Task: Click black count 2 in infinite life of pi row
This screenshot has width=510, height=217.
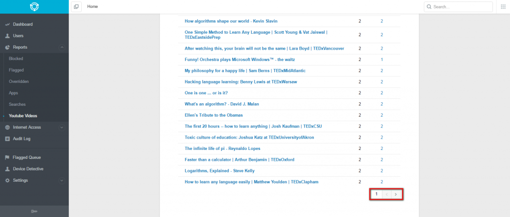Action: click(x=360, y=148)
